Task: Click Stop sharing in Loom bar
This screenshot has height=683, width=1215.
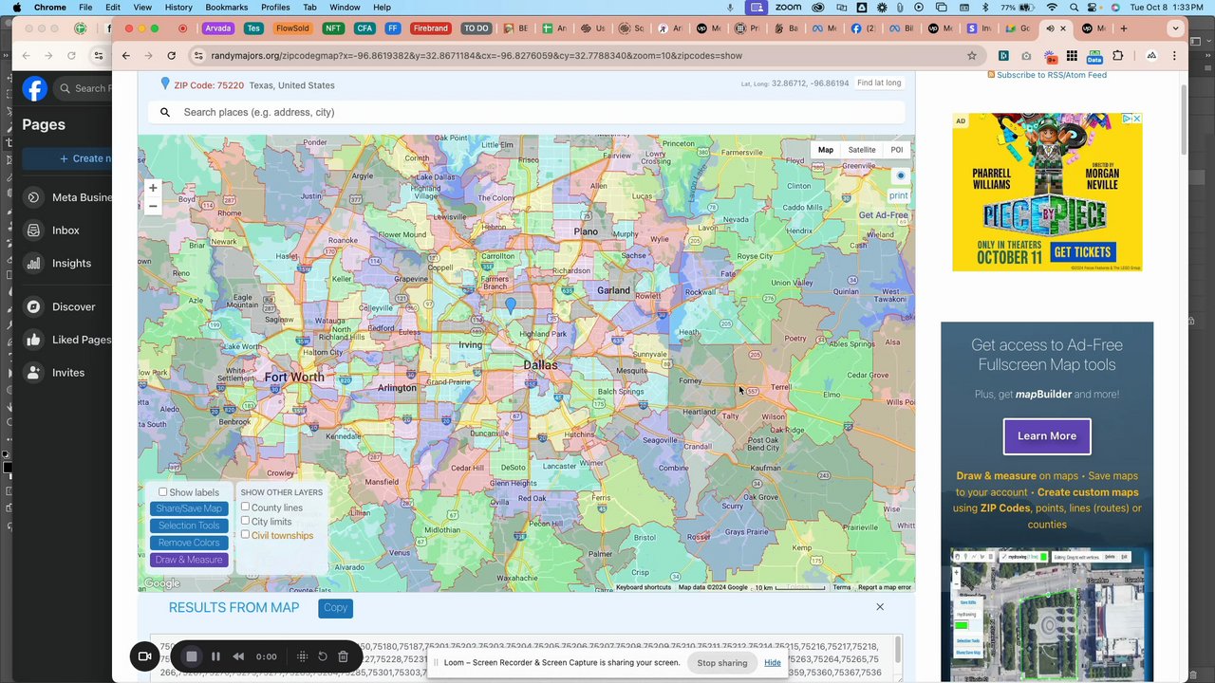Action: point(722,663)
